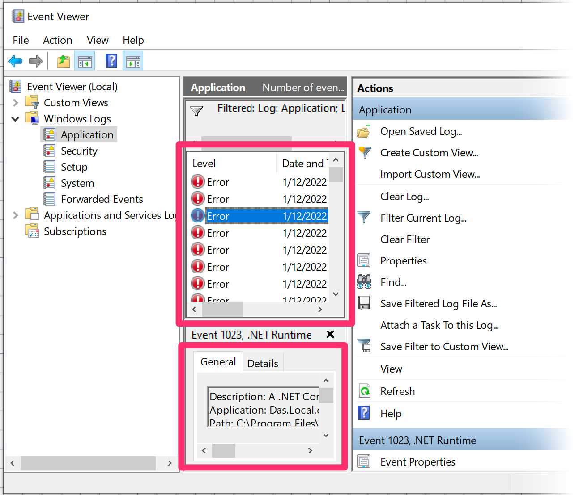Click the System log icon in tree

click(49, 183)
